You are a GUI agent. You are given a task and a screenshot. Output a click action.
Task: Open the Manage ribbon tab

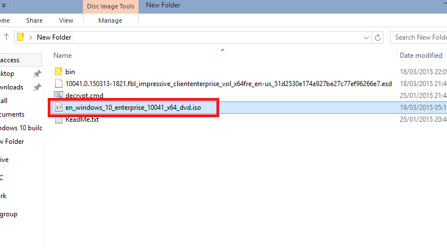(x=110, y=20)
